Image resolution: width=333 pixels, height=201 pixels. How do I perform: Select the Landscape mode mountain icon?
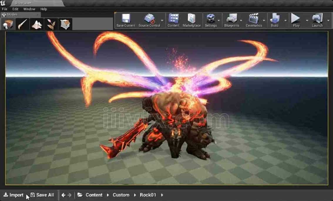pos(37,24)
